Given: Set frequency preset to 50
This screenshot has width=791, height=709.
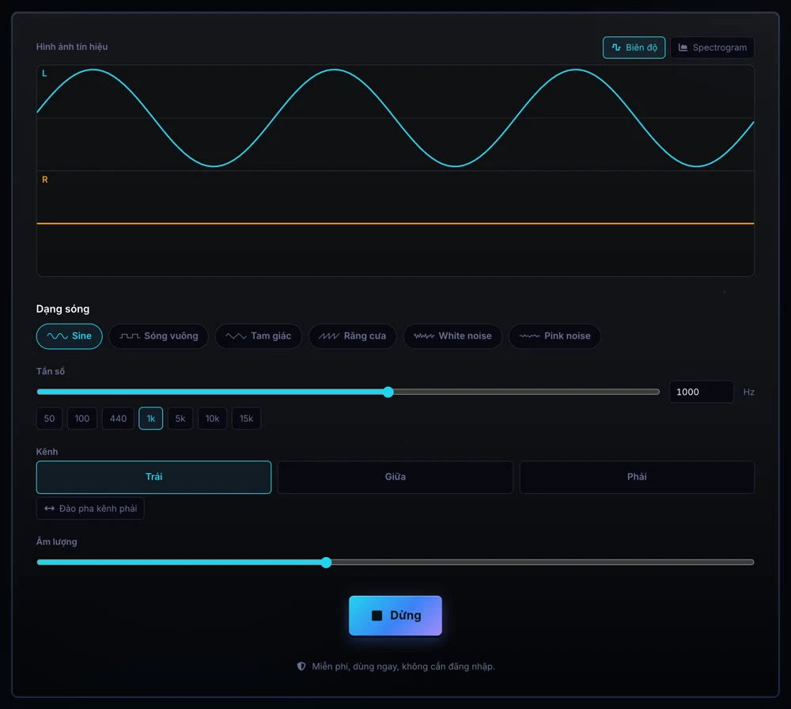Looking at the screenshot, I should pyautogui.click(x=49, y=419).
